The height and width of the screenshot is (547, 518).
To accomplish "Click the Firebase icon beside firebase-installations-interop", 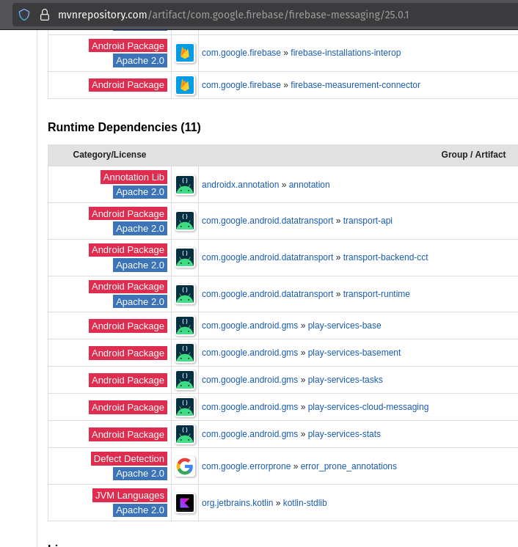I will click(185, 53).
